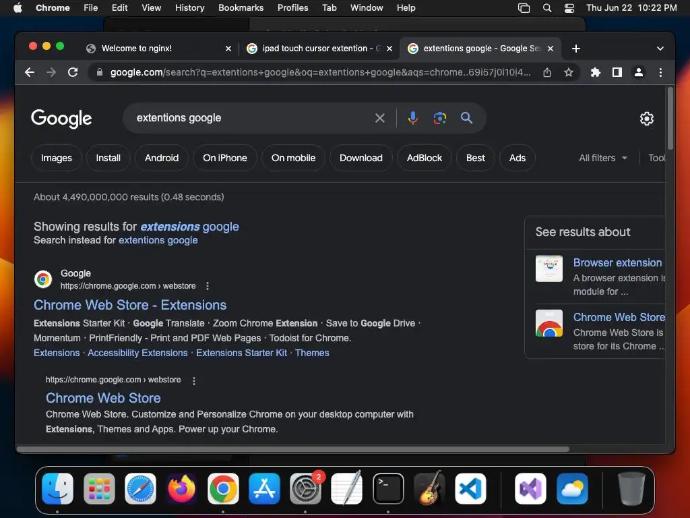
Task: Open more options for chrome.google.com webstore result
Action: 208,286
